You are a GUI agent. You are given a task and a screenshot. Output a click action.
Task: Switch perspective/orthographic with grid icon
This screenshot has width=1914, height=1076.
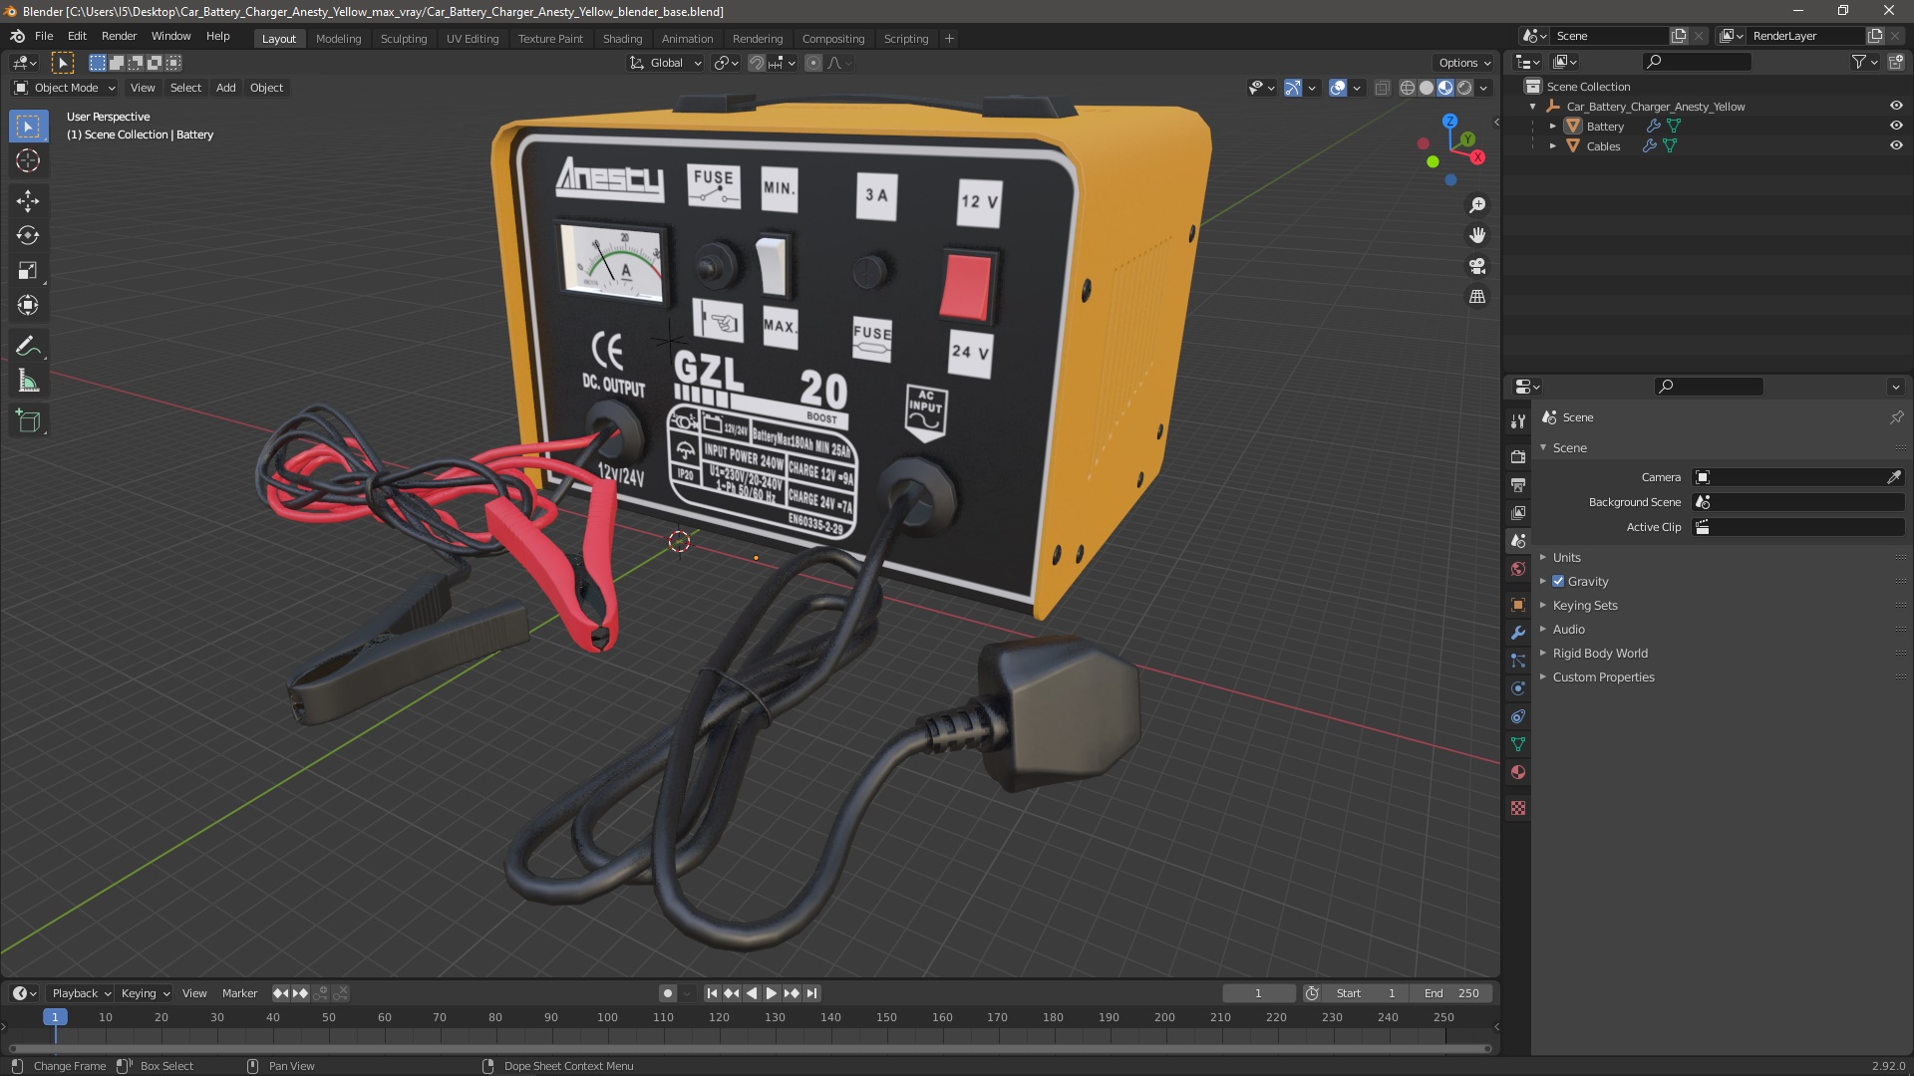[x=1477, y=297]
